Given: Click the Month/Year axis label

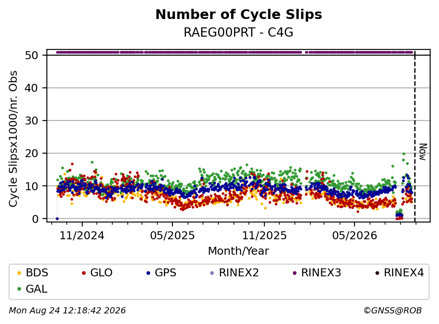Looking at the screenshot, I should click(x=239, y=251).
